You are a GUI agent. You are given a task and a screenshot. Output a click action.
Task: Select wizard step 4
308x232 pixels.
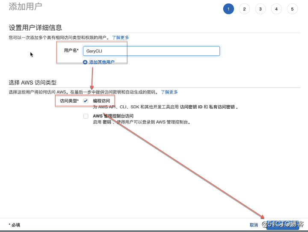[x=276, y=9]
